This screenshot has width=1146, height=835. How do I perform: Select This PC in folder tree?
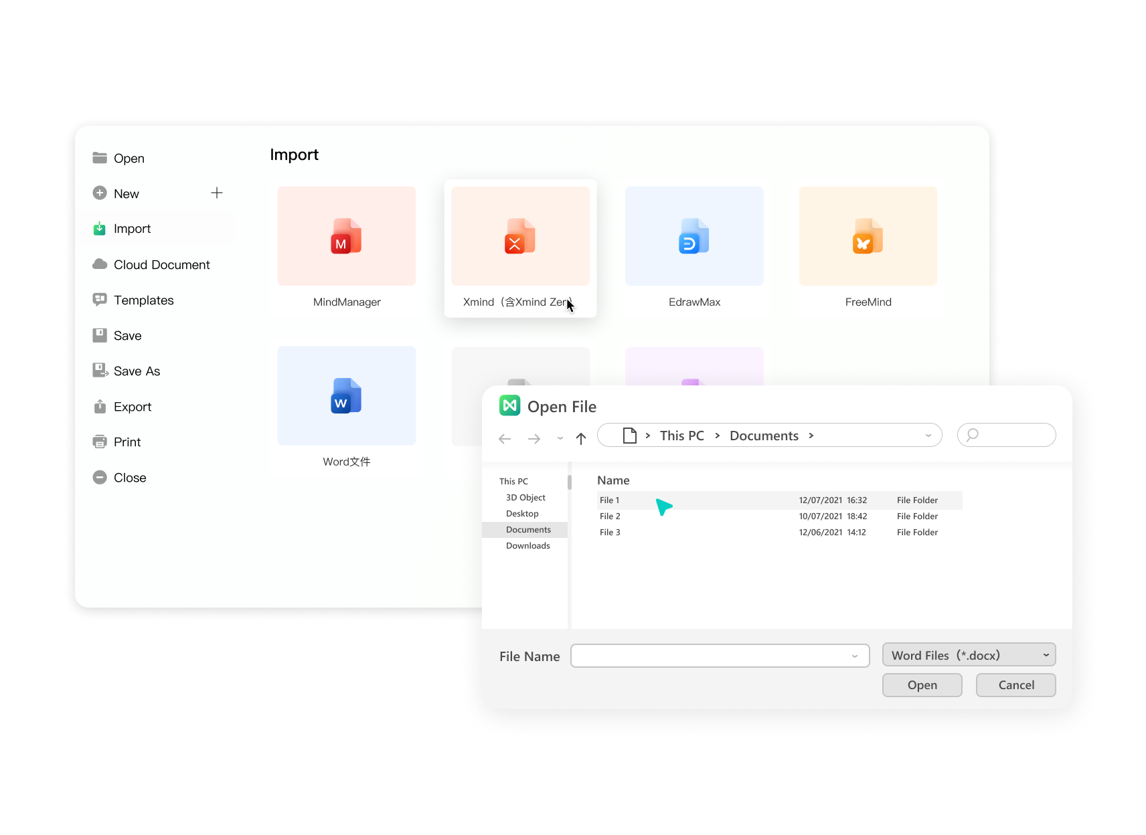[x=513, y=481]
